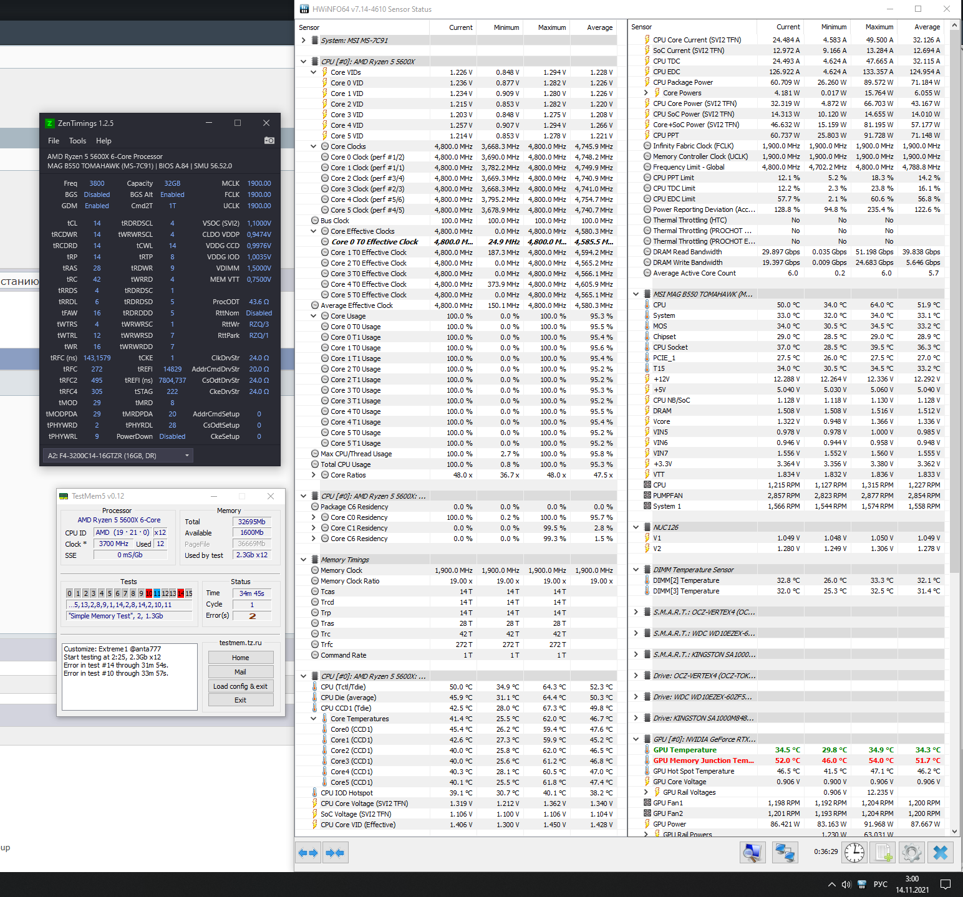Click the Mail button in TestMem5
The width and height of the screenshot is (963, 897).
240,672
